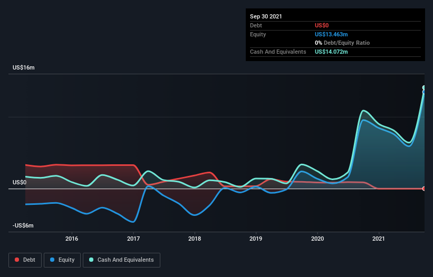Click the -US$6m y-axis label

point(23,226)
